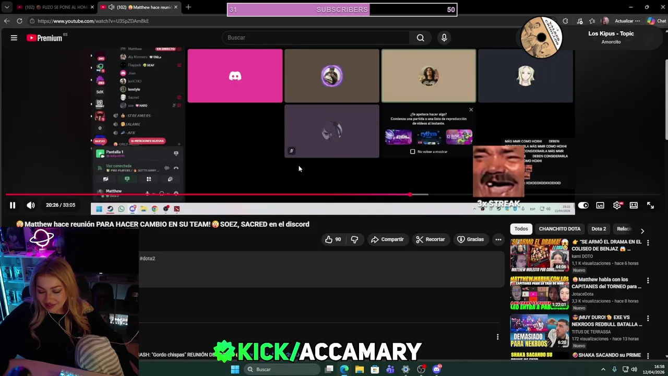Open media control music icon in toolbar
Image resolution: width=668 pixels, height=376 pixels.
coord(580,21)
